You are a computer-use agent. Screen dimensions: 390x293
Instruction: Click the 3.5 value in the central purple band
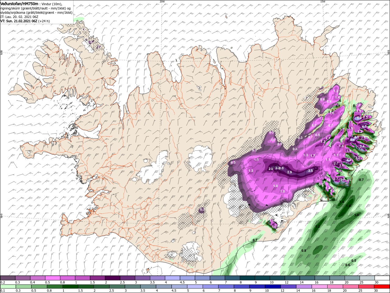[310, 171]
